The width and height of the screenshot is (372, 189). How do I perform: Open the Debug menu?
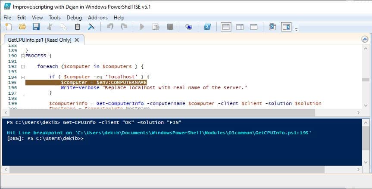tap(74, 18)
